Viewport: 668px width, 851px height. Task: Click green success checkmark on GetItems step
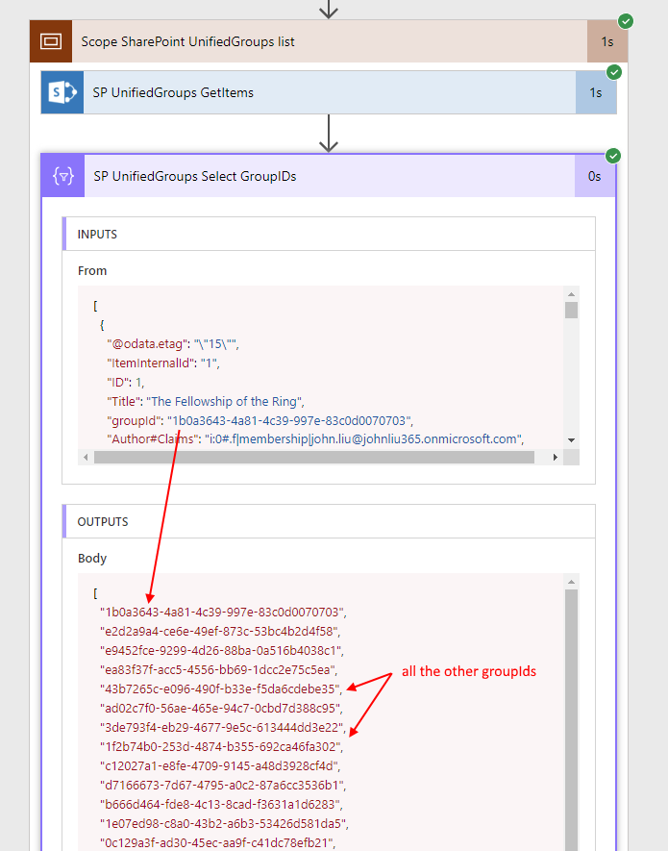[x=614, y=72]
